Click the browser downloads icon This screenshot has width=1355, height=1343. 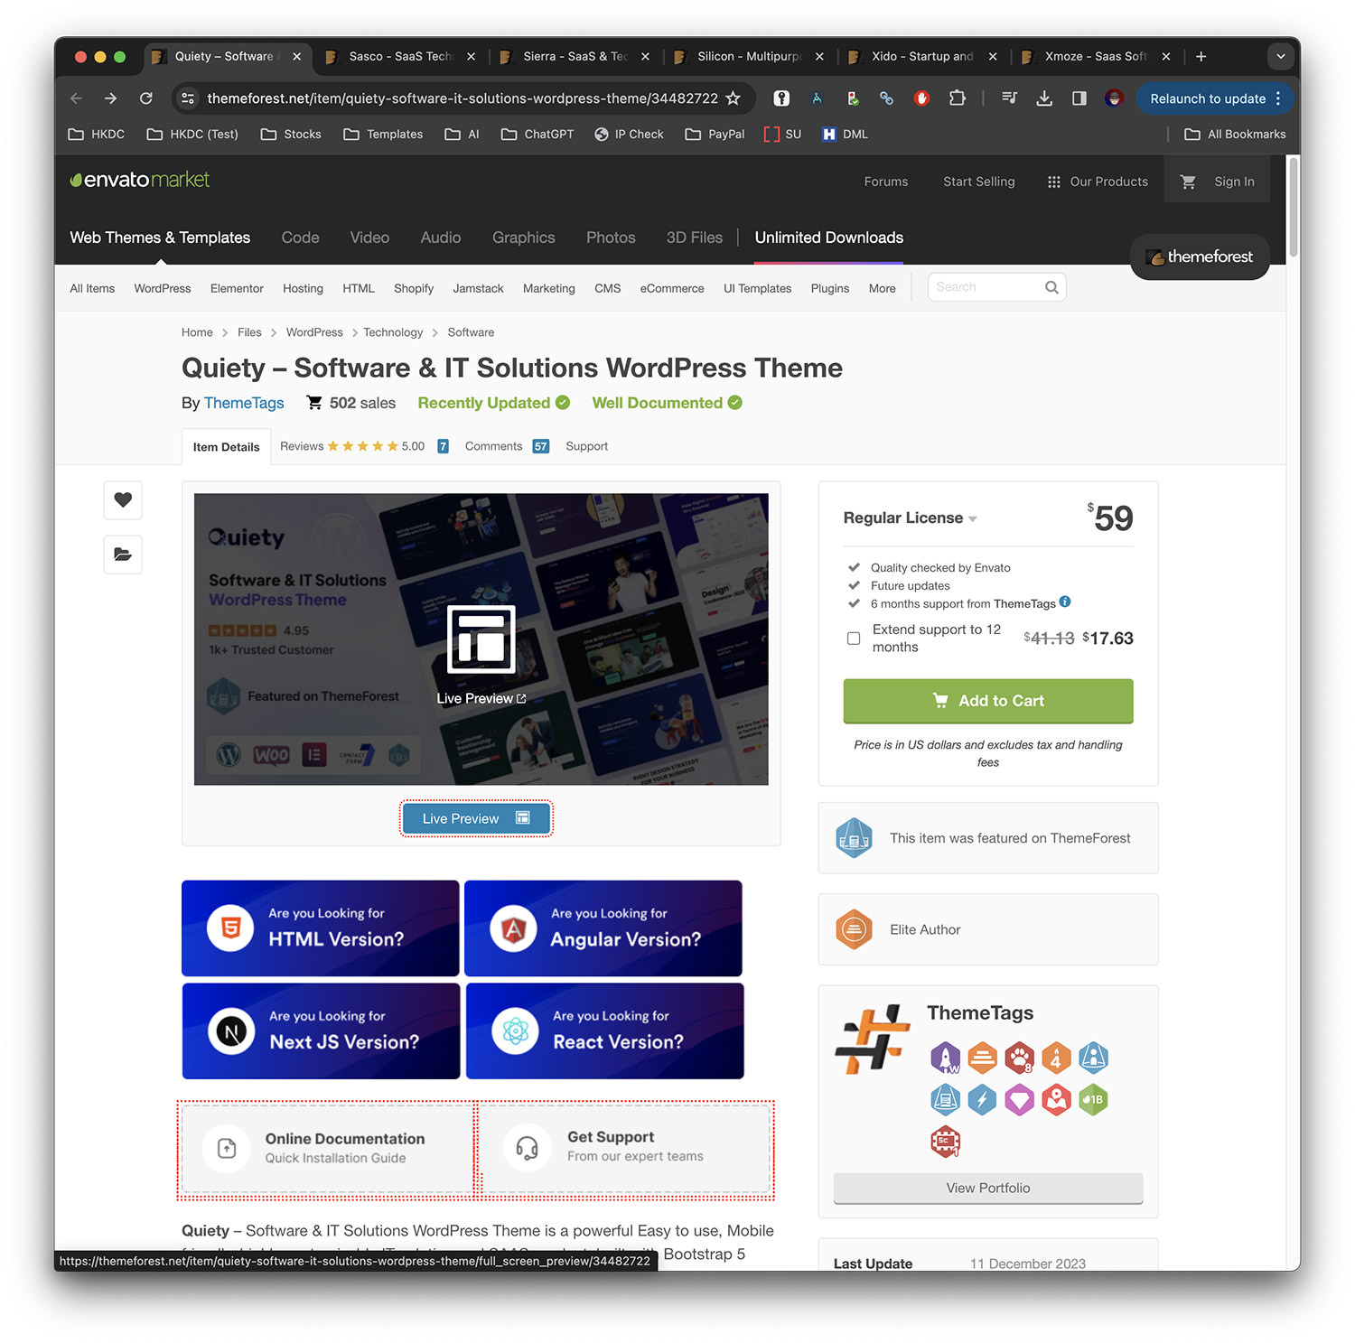tap(1044, 98)
